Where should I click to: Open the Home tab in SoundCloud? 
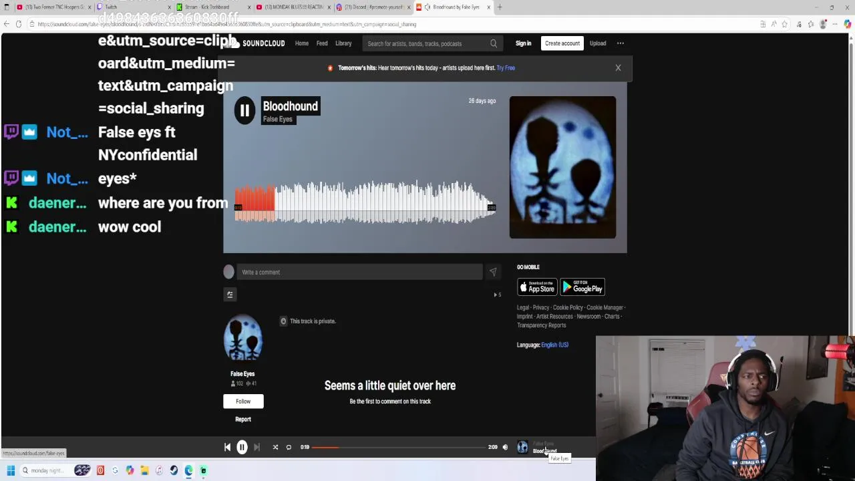coord(302,43)
